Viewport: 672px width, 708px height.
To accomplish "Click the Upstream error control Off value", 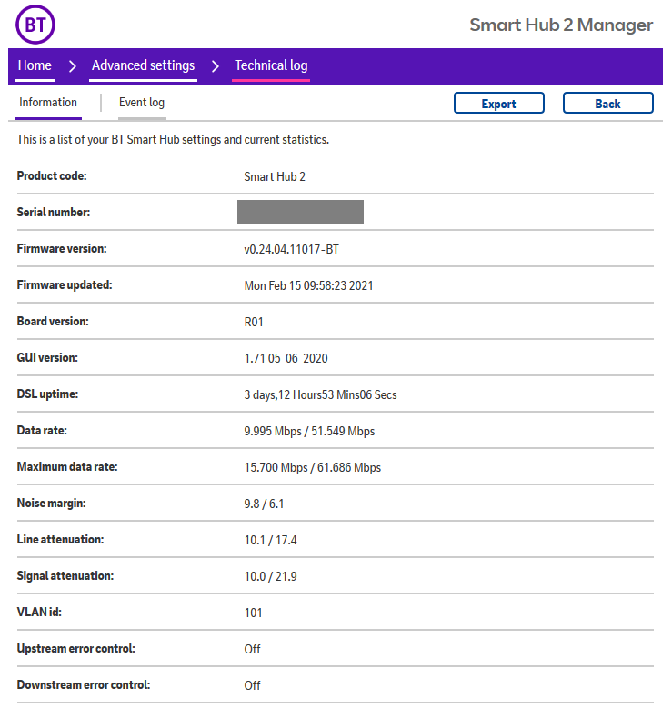I will coord(252,649).
